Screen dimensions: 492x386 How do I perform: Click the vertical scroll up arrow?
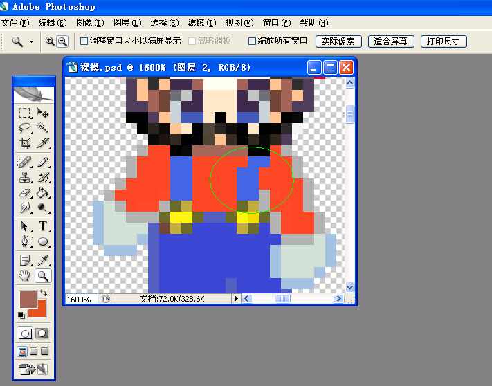click(349, 83)
